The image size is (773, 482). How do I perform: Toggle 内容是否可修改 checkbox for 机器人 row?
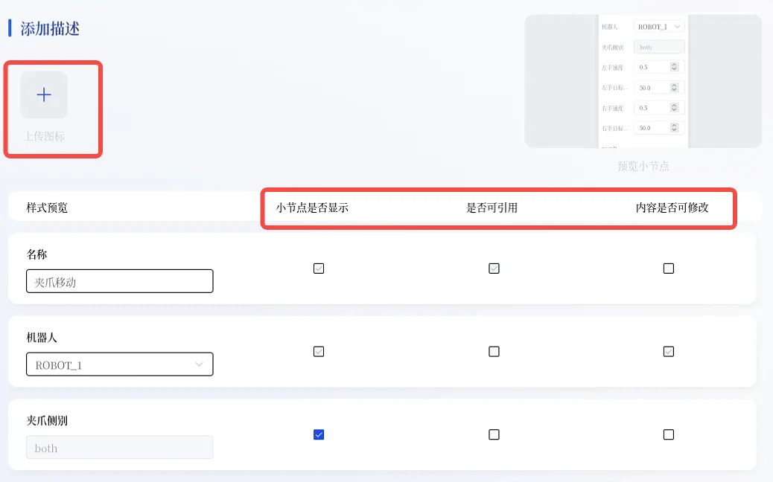(669, 352)
